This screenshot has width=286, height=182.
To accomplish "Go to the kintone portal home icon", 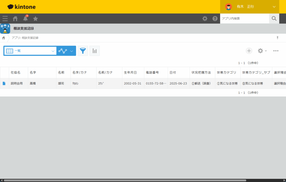I will 15,19.
